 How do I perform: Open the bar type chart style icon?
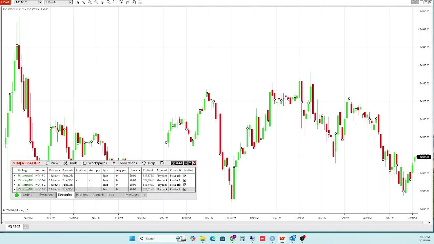[x=77, y=2]
